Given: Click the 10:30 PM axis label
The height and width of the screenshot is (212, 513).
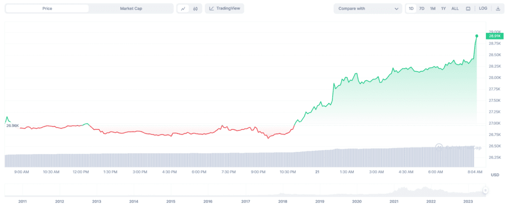Looking at the screenshot, I should pyautogui.click(x=288, y=172).
